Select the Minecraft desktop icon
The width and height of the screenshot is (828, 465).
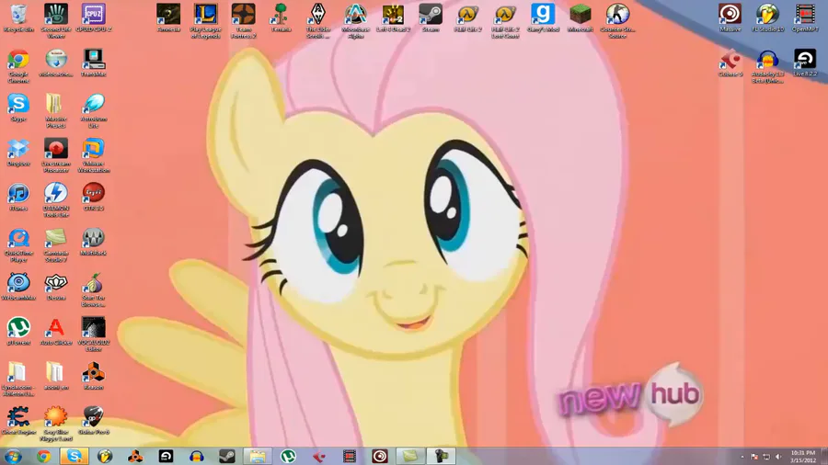click(x=581, y=18)
